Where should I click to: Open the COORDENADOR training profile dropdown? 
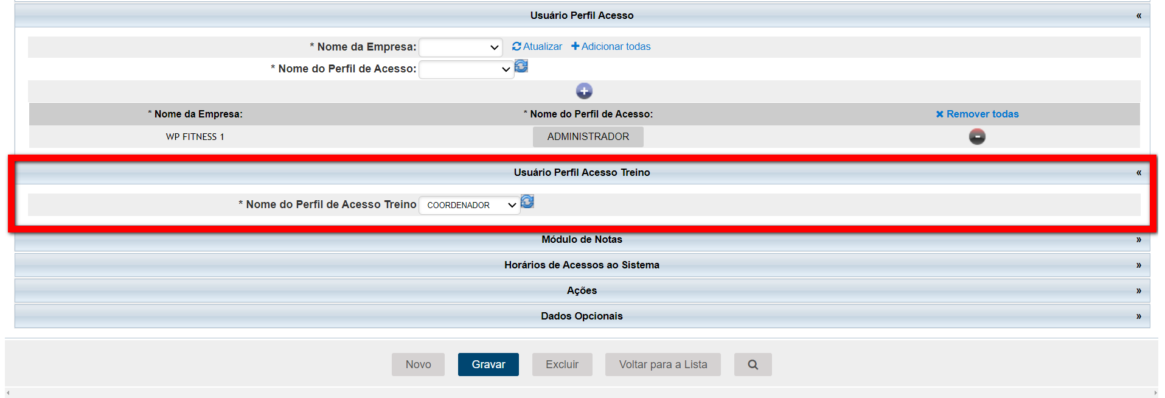pos(469,205)
